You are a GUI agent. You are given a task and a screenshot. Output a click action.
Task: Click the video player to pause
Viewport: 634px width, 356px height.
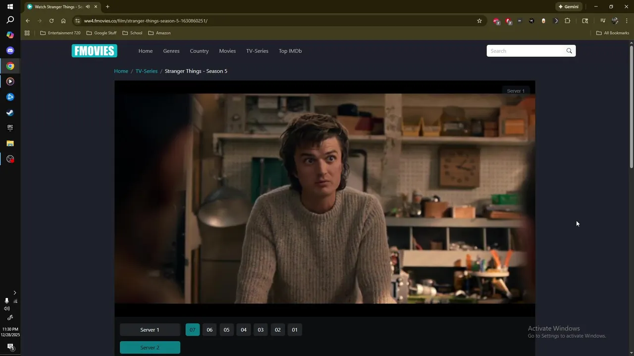tap(324, 198)
